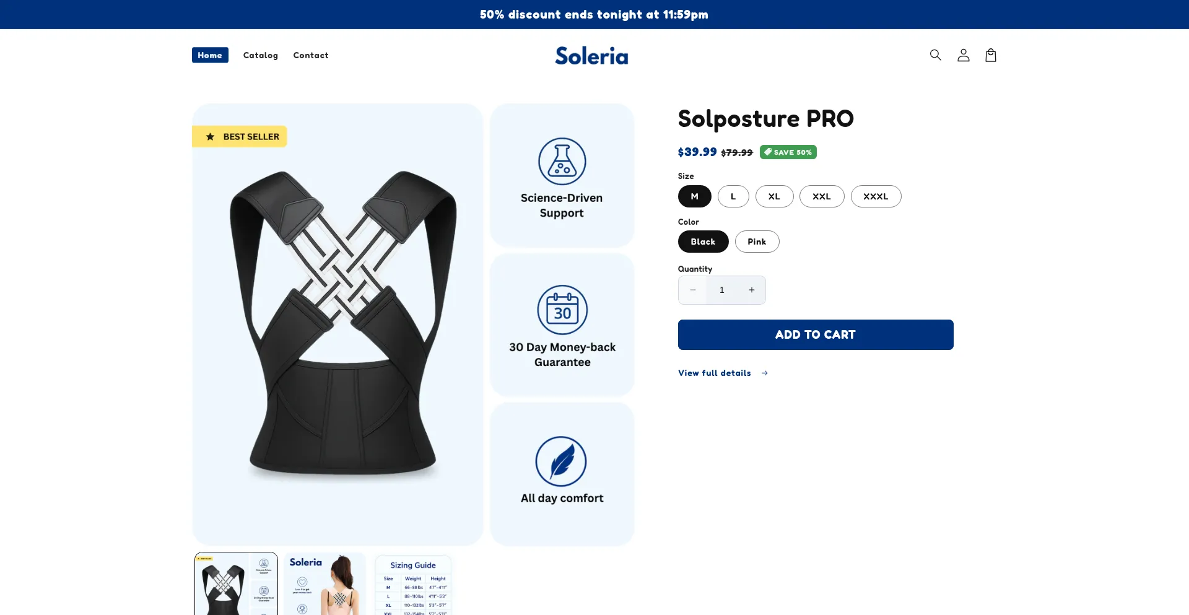The image size is (1189, 615).
Task: Open the shopping bag cart icon
Action: [x=991, y=55]
